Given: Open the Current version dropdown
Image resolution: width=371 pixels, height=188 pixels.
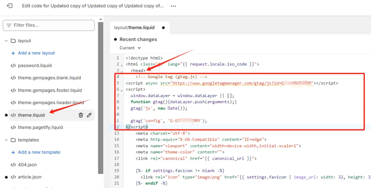Looking at the screenshot, I should tap(130, 48).
